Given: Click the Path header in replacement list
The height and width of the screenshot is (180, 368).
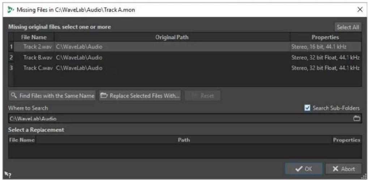Looking at the screenshot, I should point(184,140).
